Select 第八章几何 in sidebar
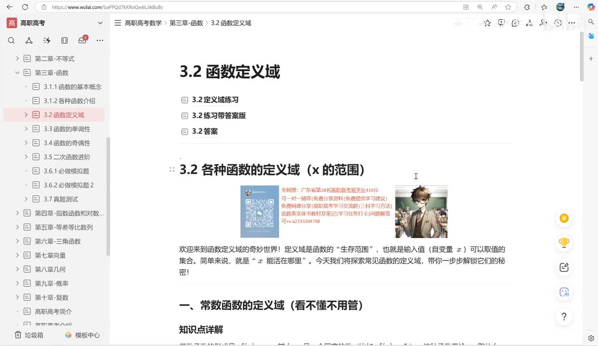This screenshot has width=598, height=346. point(50,269)
